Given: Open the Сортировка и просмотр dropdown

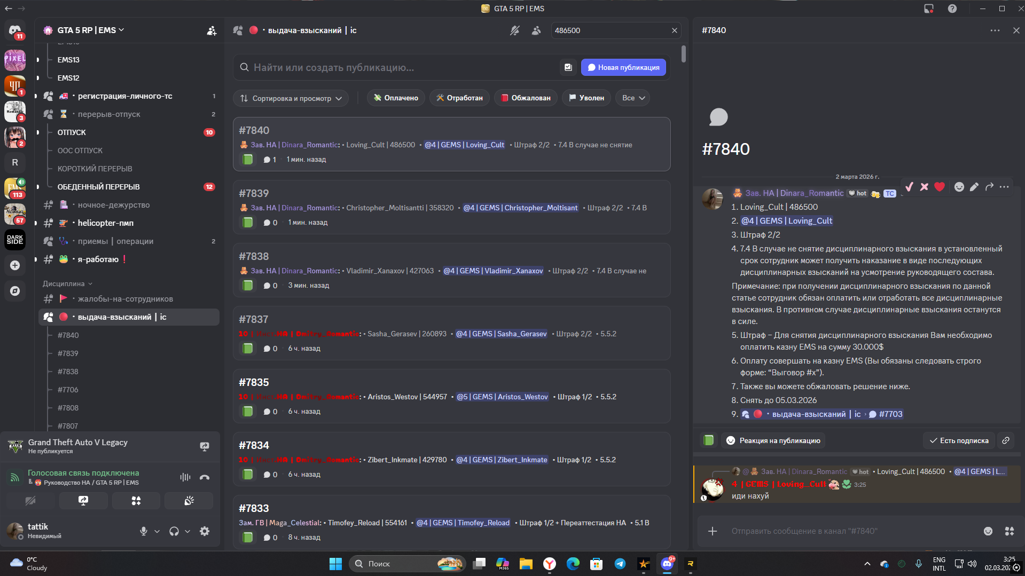Looking at the screenshot, I should [x=291, y=98].
